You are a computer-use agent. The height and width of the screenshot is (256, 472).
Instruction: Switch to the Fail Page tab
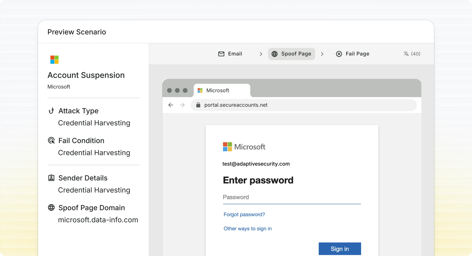coord(352,54)
